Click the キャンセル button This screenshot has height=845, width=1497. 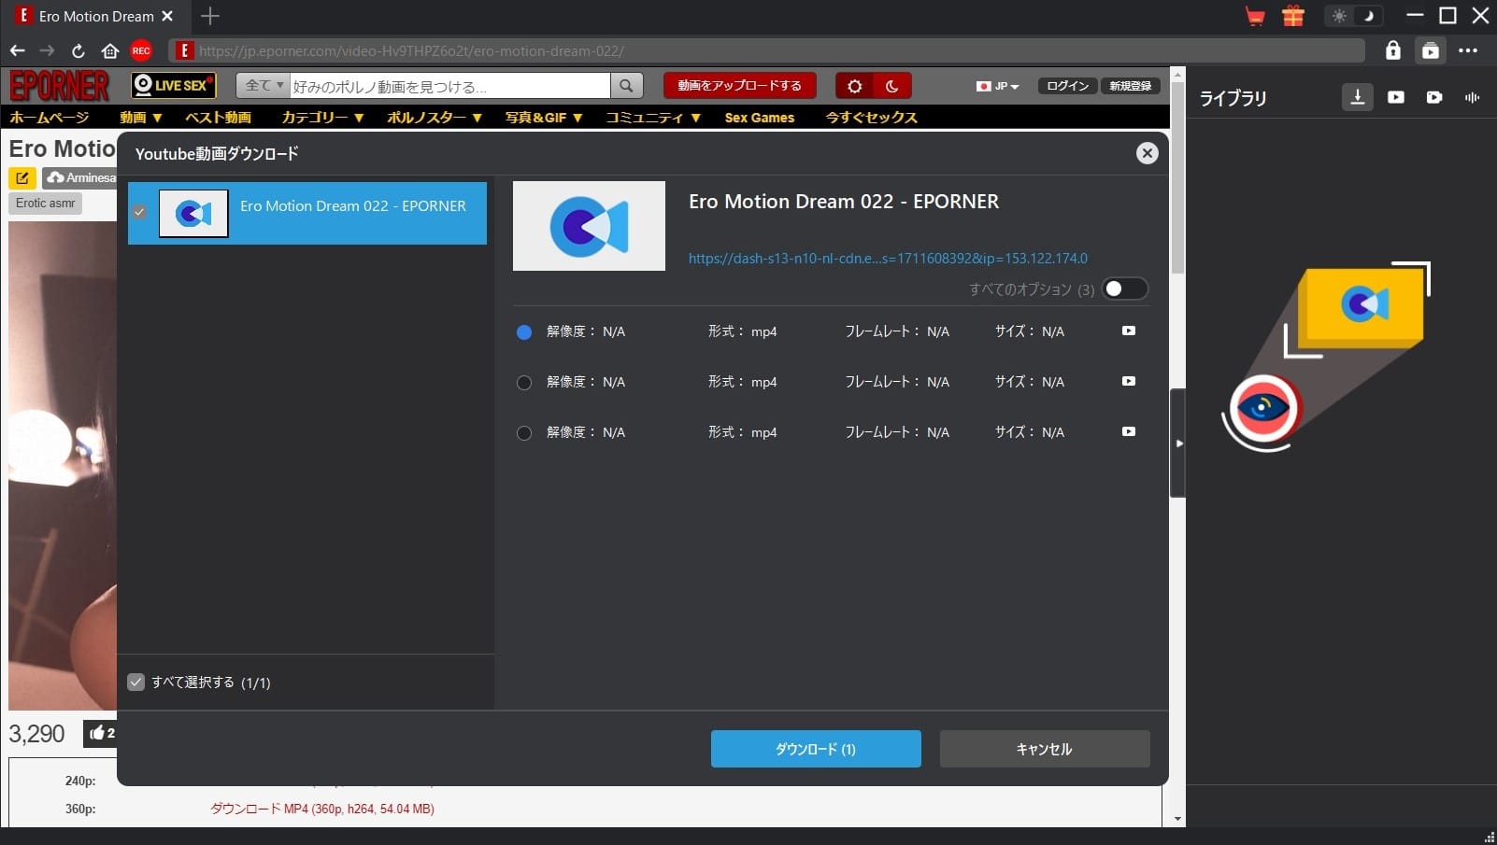coord(1045,749)
